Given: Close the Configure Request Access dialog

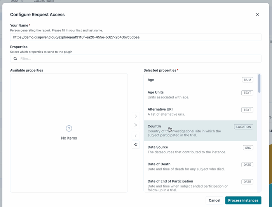Looking at the screenshot, I should click(257, 14).
